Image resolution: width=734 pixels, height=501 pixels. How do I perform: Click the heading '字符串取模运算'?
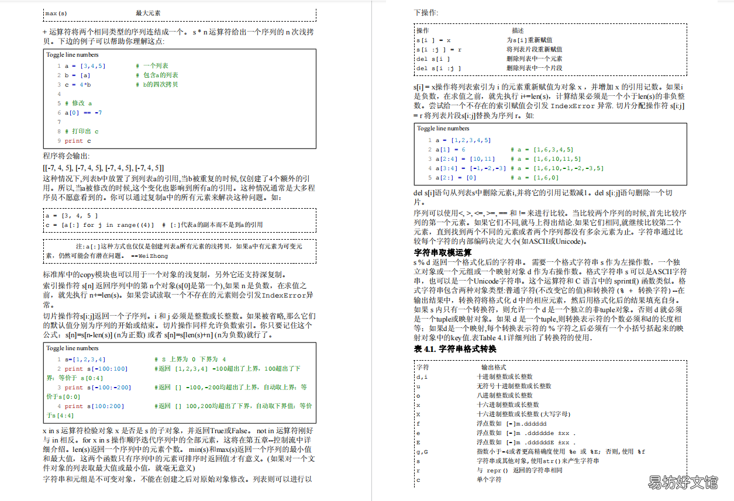click(x=443, y=253)
